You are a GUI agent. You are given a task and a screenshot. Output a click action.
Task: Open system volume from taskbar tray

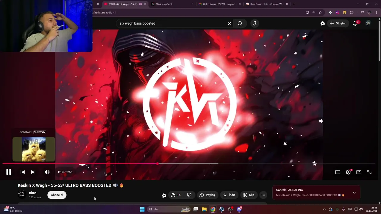[x=361, y=209]
